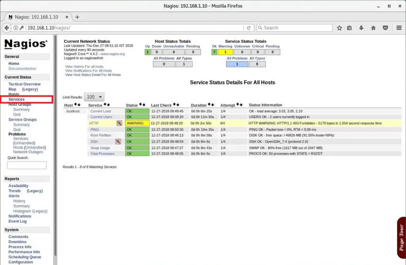Image resolution: width=406 pixels, height=265 pixels.
Task: Open a new tab with plus button
Action: [77, 17]
